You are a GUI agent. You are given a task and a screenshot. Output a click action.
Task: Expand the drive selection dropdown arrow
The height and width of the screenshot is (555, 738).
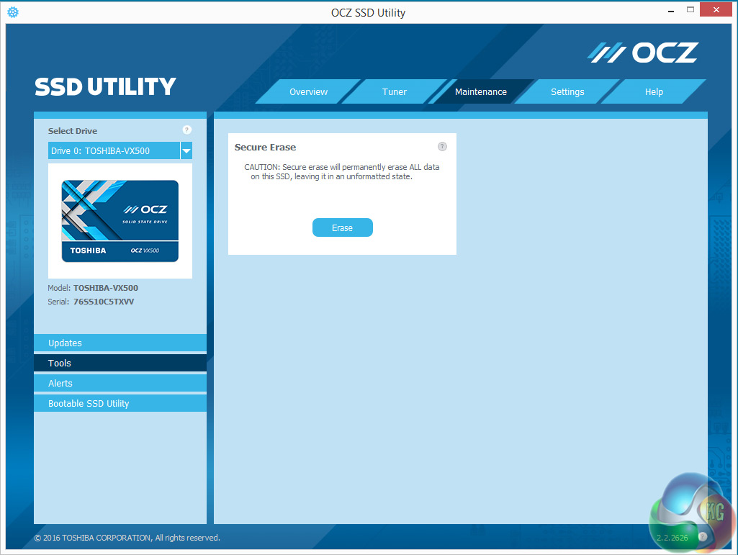[x=186, y=150]
